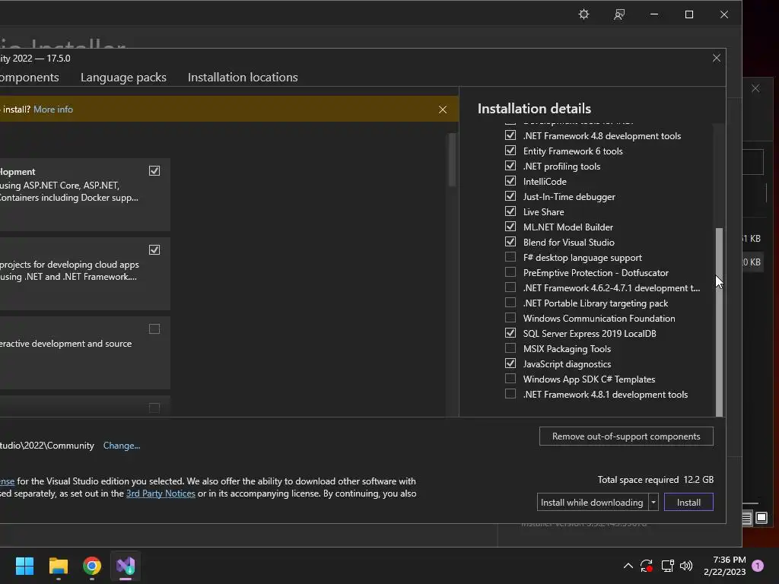Show hidden system tray icons

(x=628, y=566)
